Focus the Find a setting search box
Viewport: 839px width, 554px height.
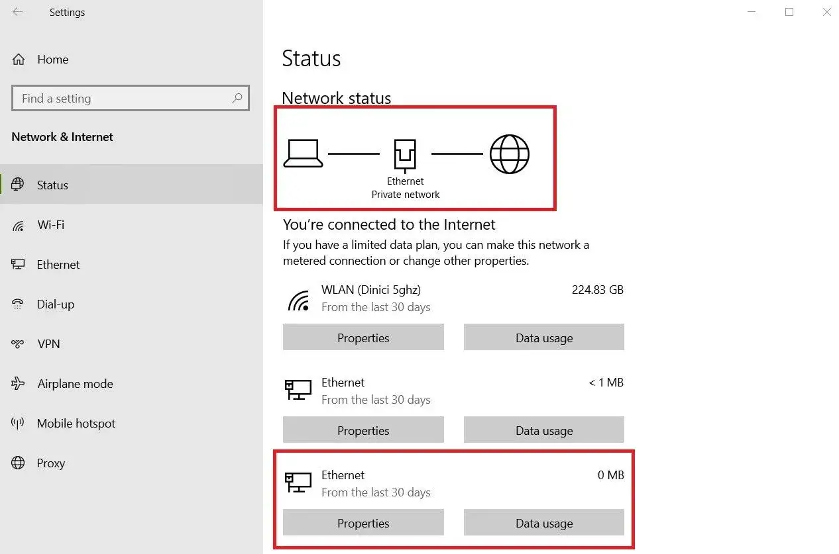pyautogui.click(x=131, y=98)
